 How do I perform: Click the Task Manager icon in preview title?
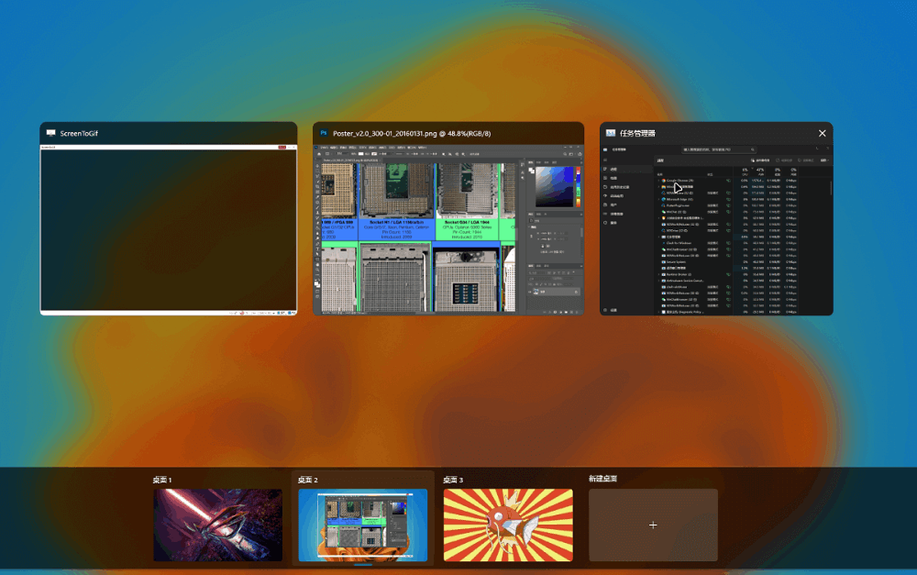pyautogui.click(x=610, y=133)
